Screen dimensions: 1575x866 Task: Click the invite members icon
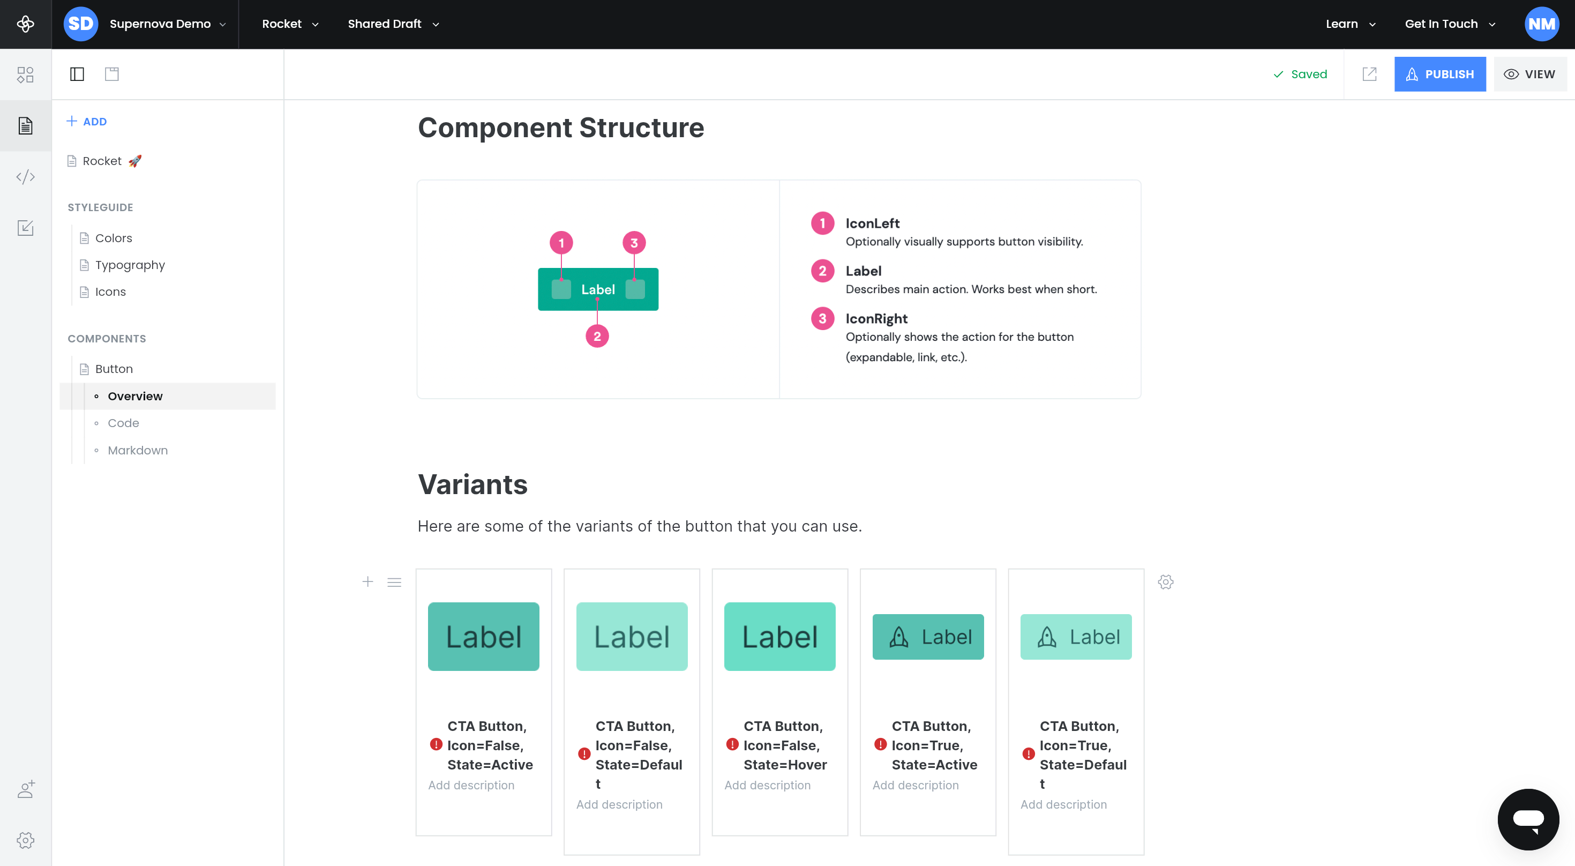25,789
